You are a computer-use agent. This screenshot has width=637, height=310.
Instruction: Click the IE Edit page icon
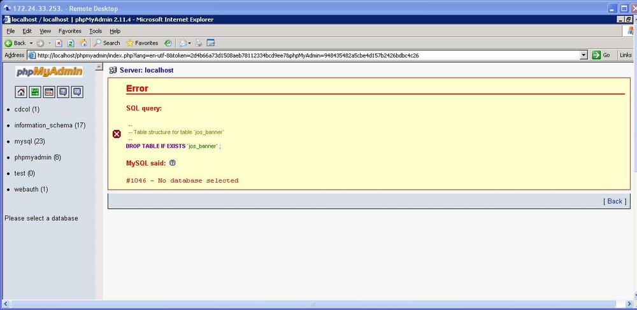[210, 43]
